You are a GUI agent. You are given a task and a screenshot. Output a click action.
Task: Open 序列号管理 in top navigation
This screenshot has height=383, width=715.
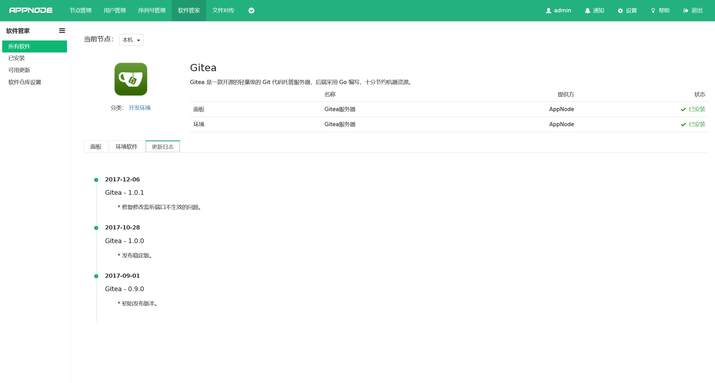[x=152, y=10]
